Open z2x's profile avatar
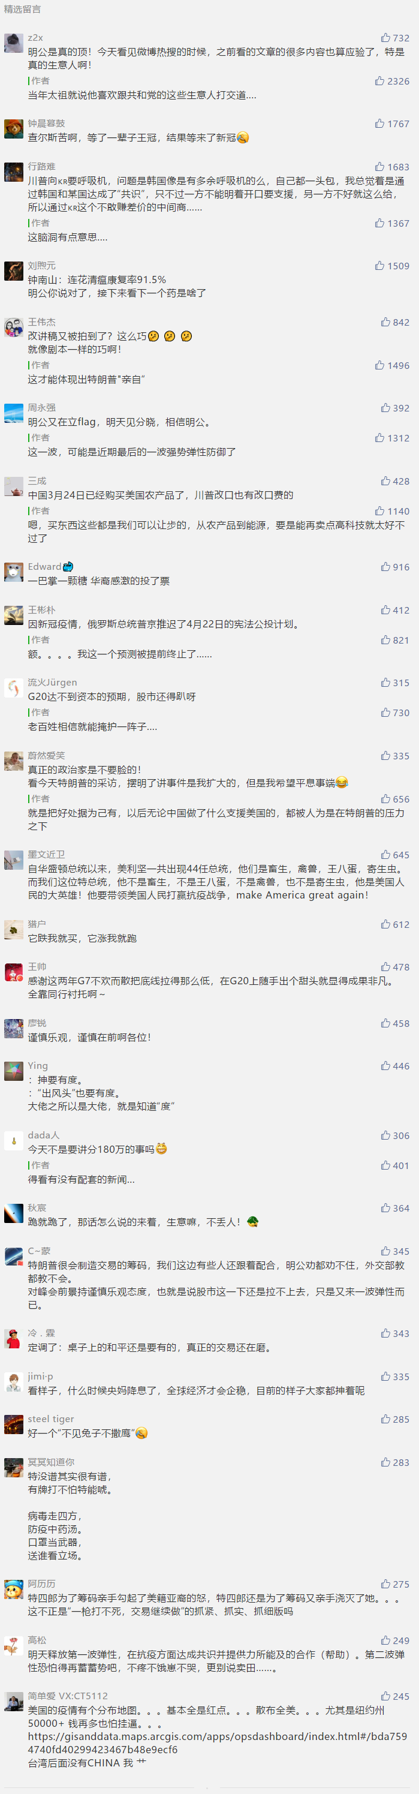This screenshot has height=1794, width=419. (x=14, y=43)
